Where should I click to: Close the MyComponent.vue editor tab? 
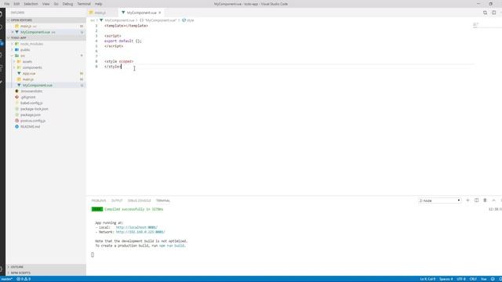[x=159, y=13]
